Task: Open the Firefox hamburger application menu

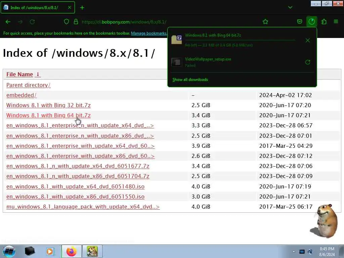Action: tap(336, 21)
